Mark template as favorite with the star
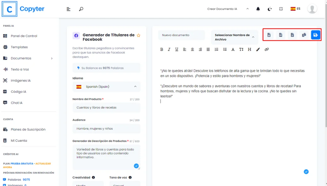 click(139, 35)
